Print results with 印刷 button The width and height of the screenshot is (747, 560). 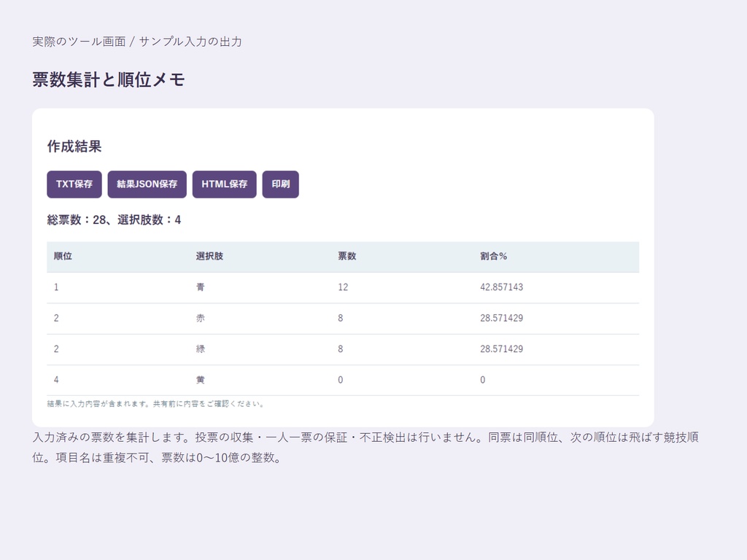tap(281, 184)
